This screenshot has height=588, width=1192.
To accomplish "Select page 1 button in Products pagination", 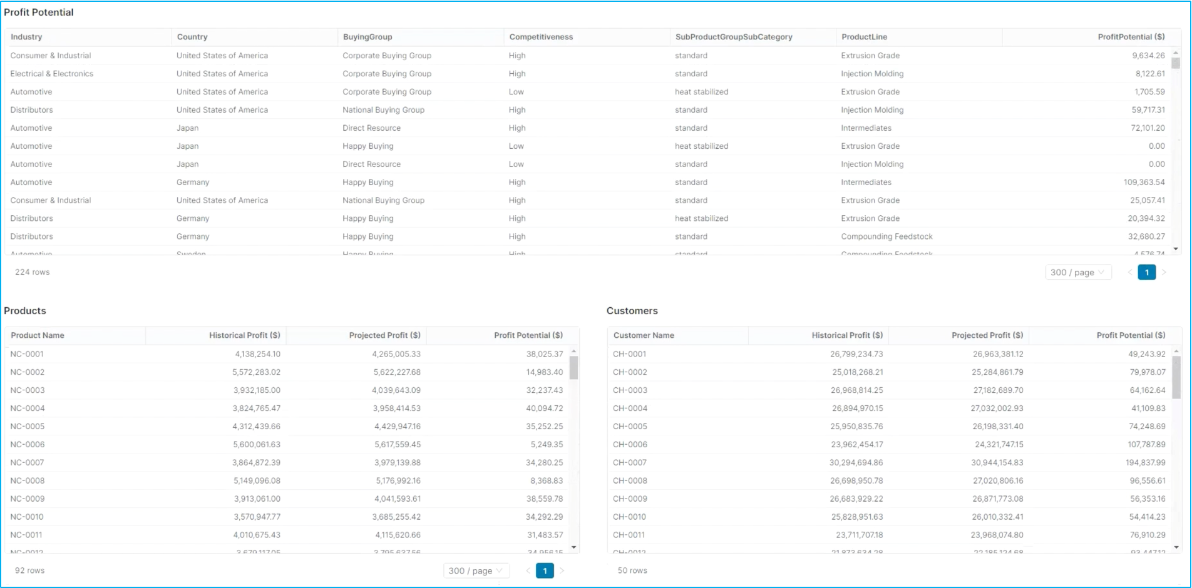I will (545, 570).
